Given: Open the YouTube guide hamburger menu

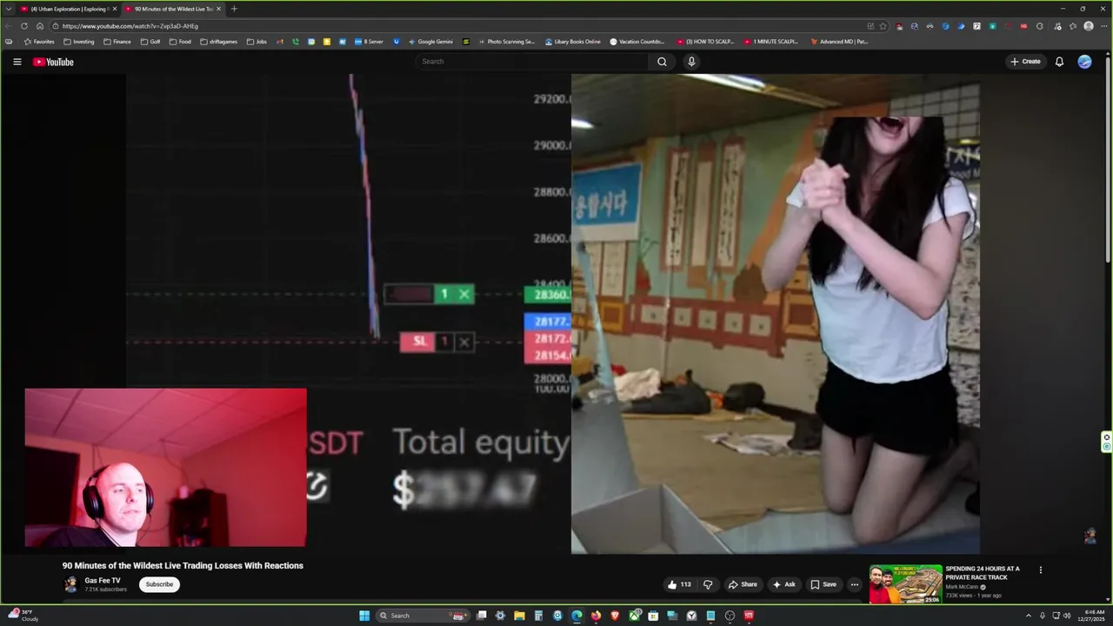Looking at the screenshot, I should [17, 62].
